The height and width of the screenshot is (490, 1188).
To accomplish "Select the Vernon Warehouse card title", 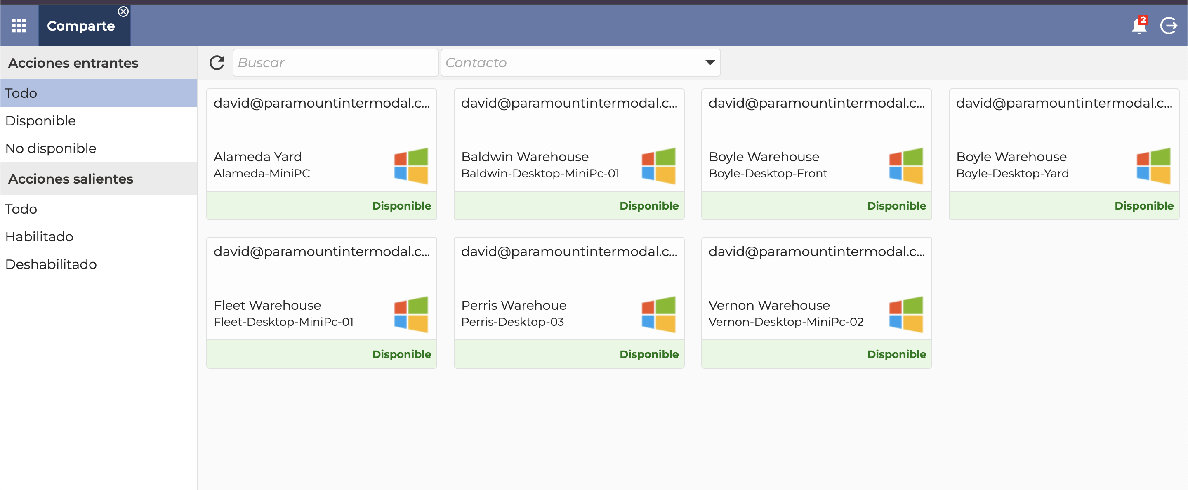I will [x=769, y=305].
